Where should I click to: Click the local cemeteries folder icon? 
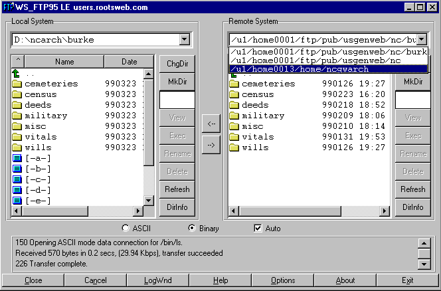pos(17,84)
